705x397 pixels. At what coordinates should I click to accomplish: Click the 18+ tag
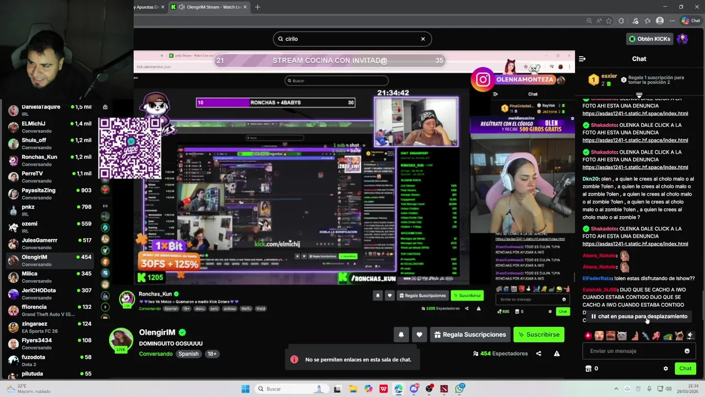coord(212,354)
